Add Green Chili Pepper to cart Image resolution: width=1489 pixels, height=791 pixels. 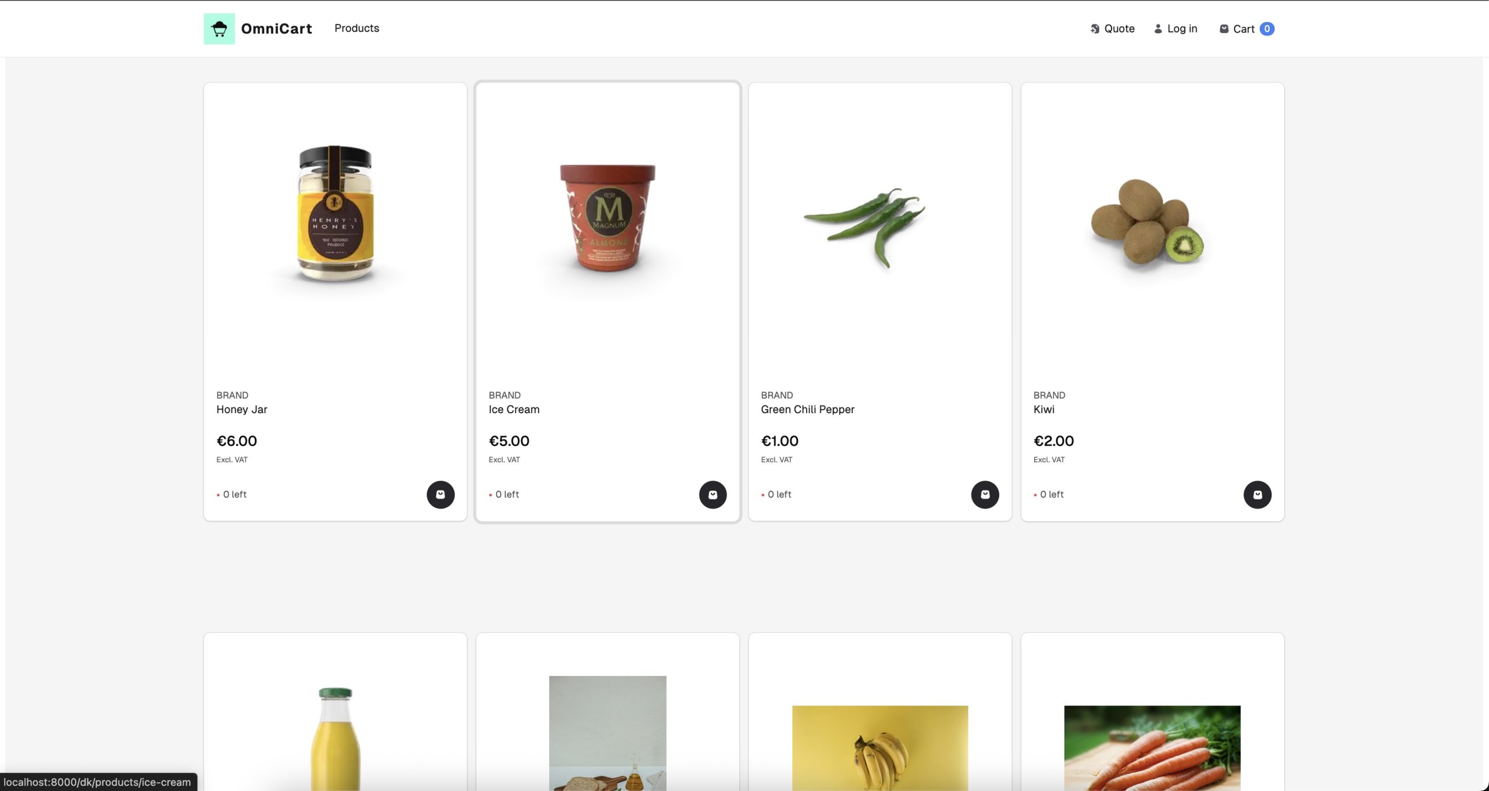coord(985,495)
